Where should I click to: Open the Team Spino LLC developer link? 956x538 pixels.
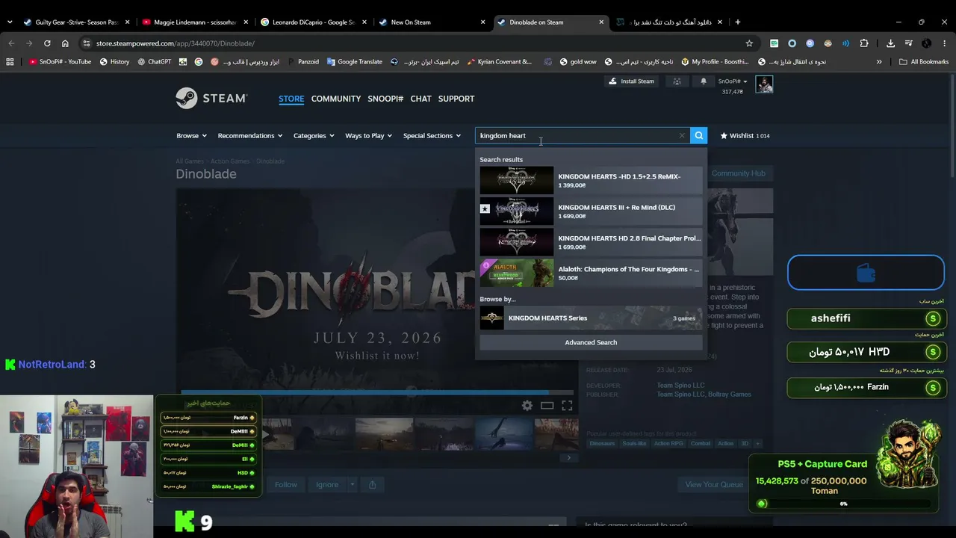(680, 386)
